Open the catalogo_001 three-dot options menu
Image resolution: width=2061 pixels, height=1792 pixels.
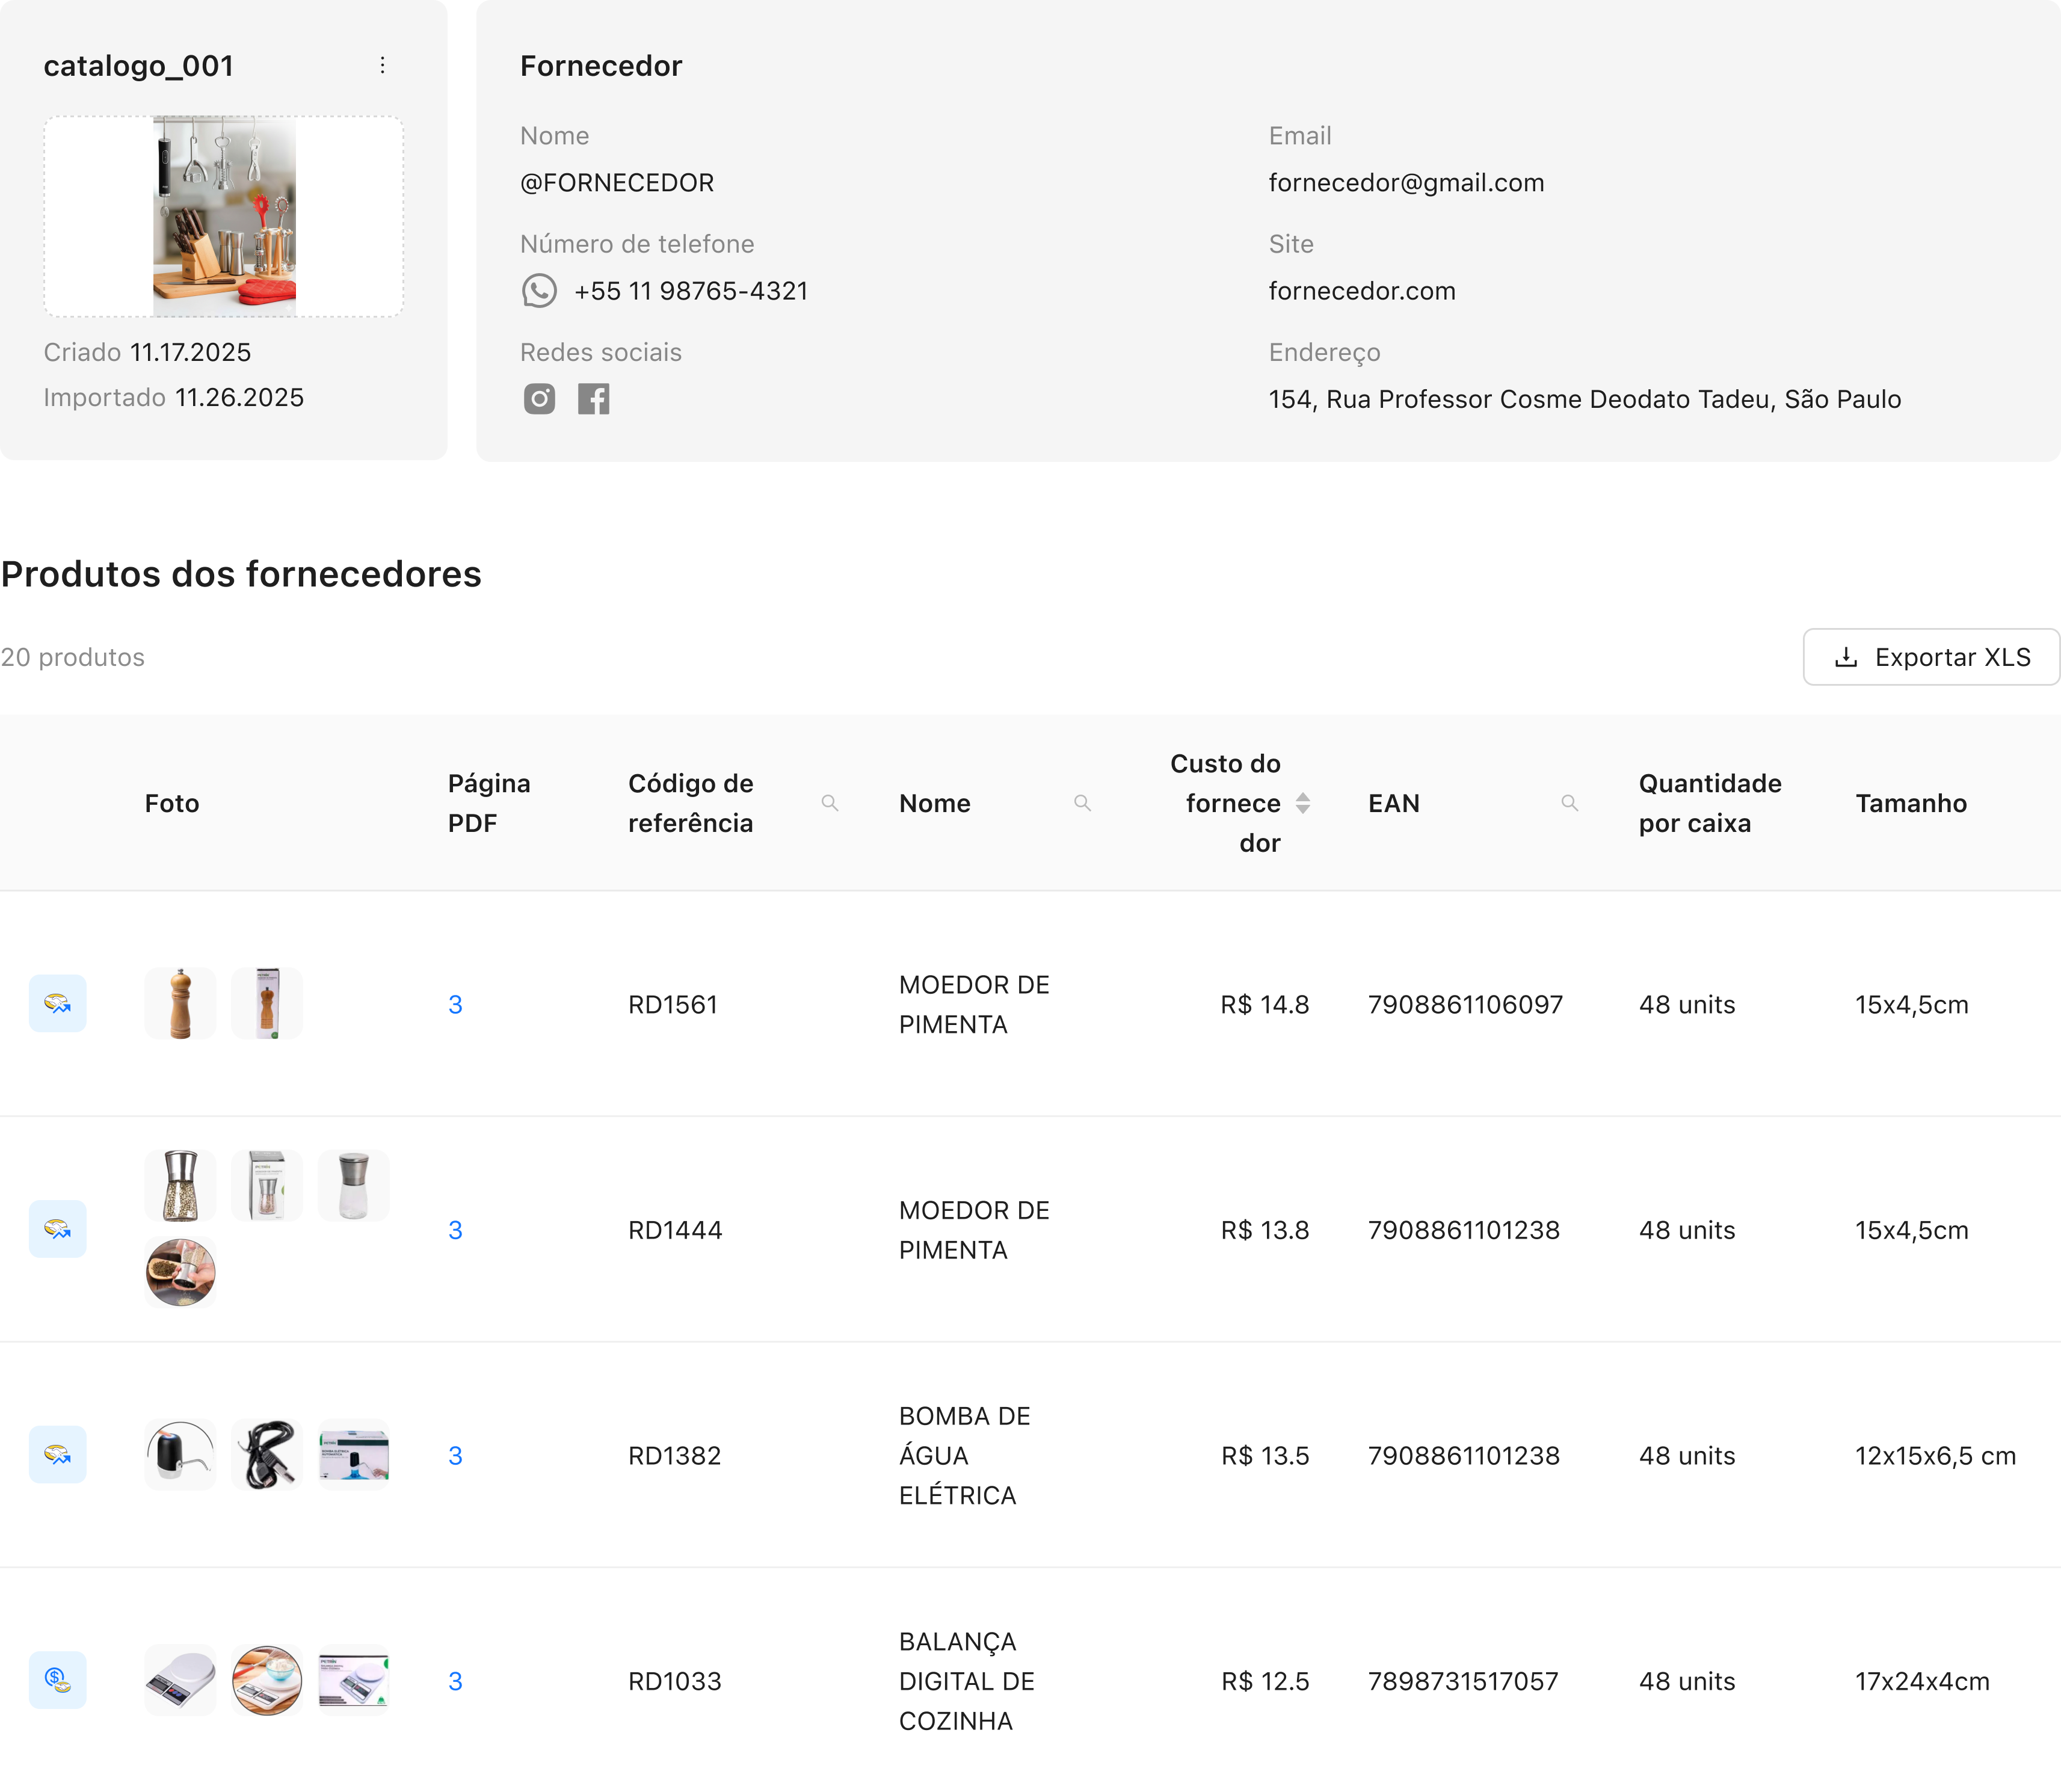[x=382, y=66]
